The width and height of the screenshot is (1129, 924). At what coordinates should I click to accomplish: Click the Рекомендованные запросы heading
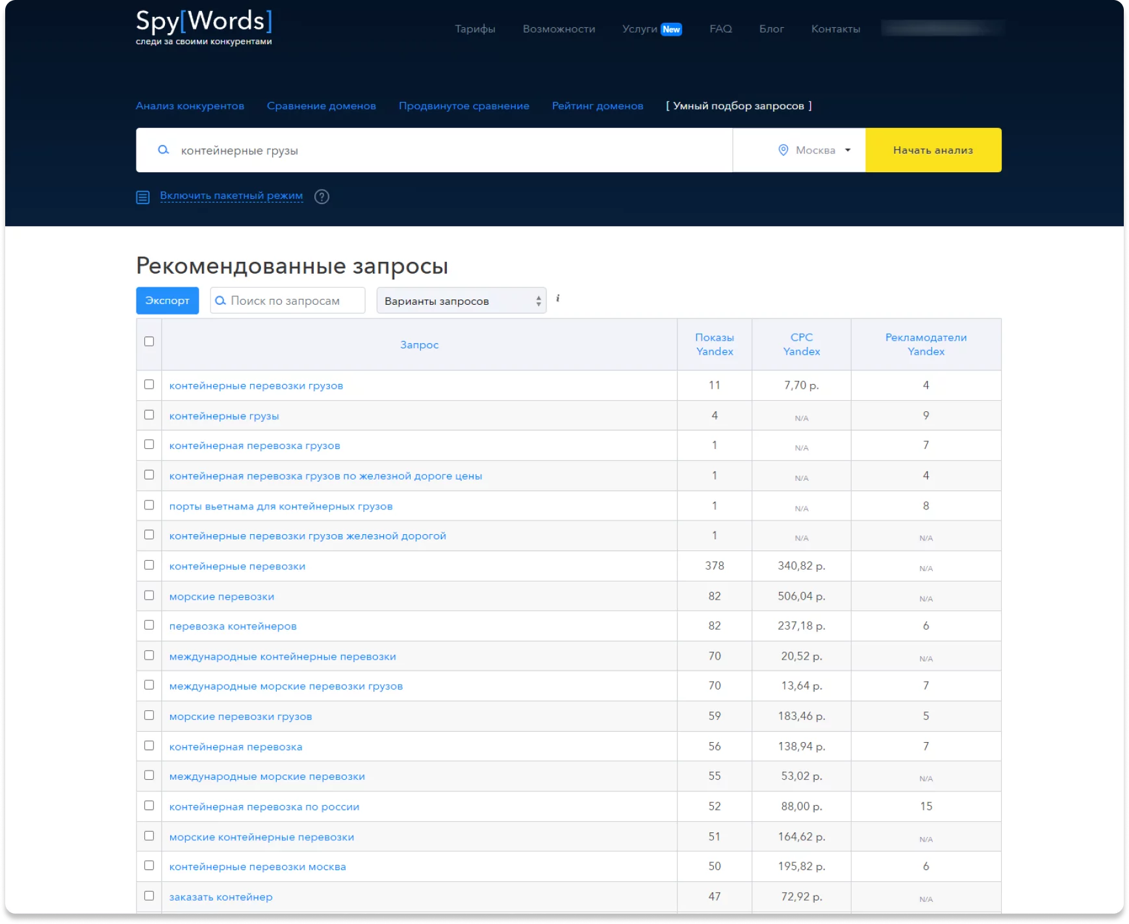pyautogui.click(x=292, y=266)
